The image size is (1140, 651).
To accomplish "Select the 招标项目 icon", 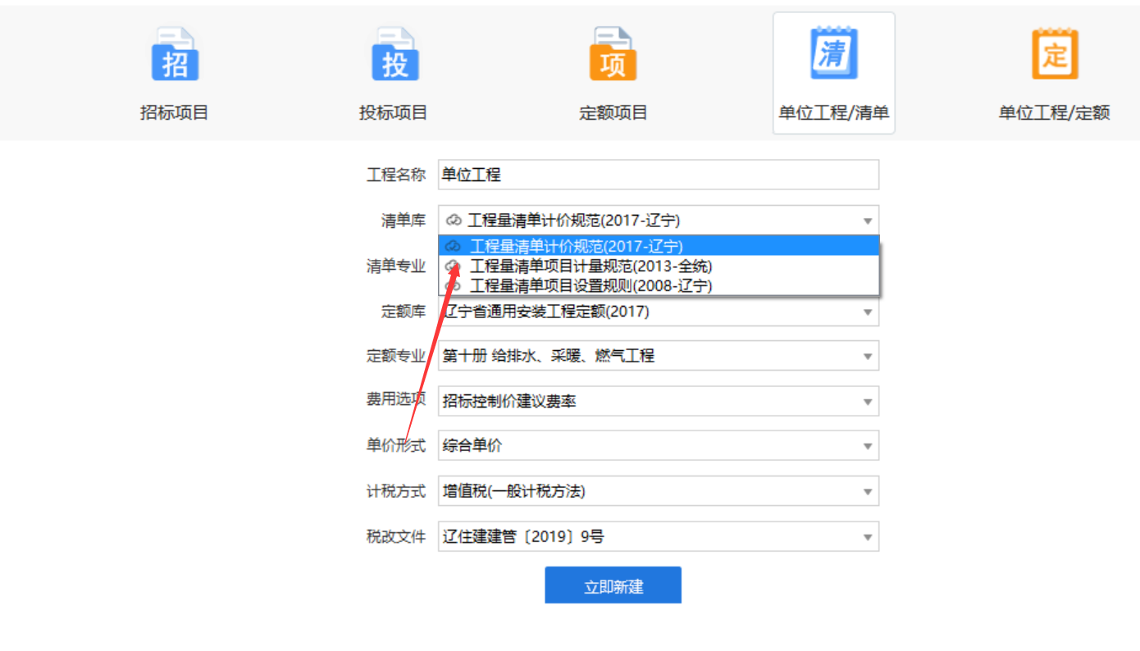I will coord(175,54).
